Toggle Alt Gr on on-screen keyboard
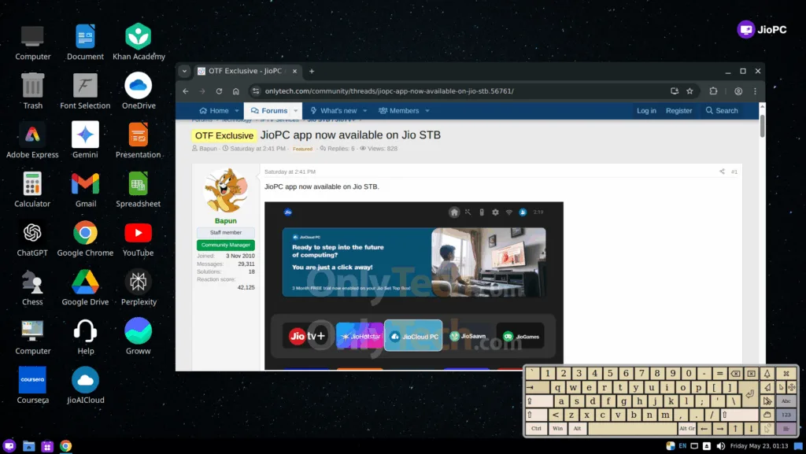 pyautogui.click(x=686, y=428)
